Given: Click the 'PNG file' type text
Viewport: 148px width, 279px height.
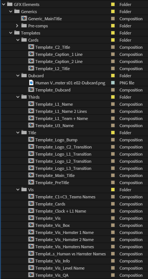Looking at the screenshot, I should pos(127,83).
